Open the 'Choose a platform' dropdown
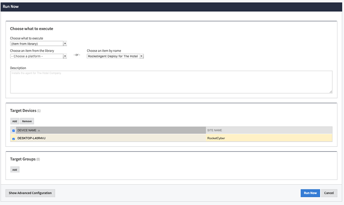 pyautogui.click(x=39, y=56)
